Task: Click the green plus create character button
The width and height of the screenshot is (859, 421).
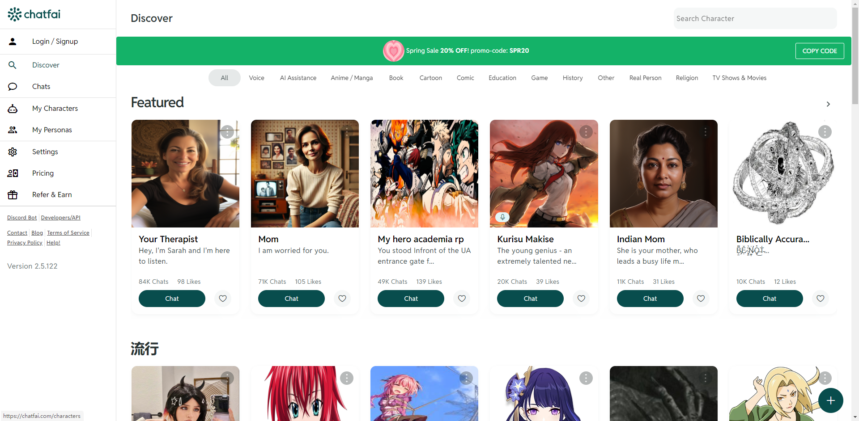Action: tap(831, 400)
